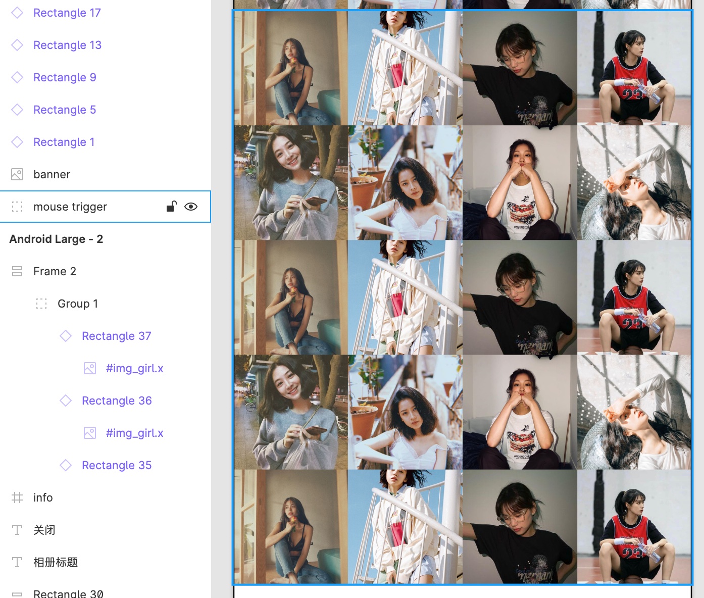Click the bottom-row photo of girl in red jersey
Image resolution: width=704 pixels, height=598 pixels.
click(x=634, y=527)
